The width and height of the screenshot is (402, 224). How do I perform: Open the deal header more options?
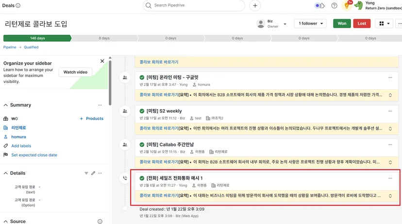coord(400,24)
